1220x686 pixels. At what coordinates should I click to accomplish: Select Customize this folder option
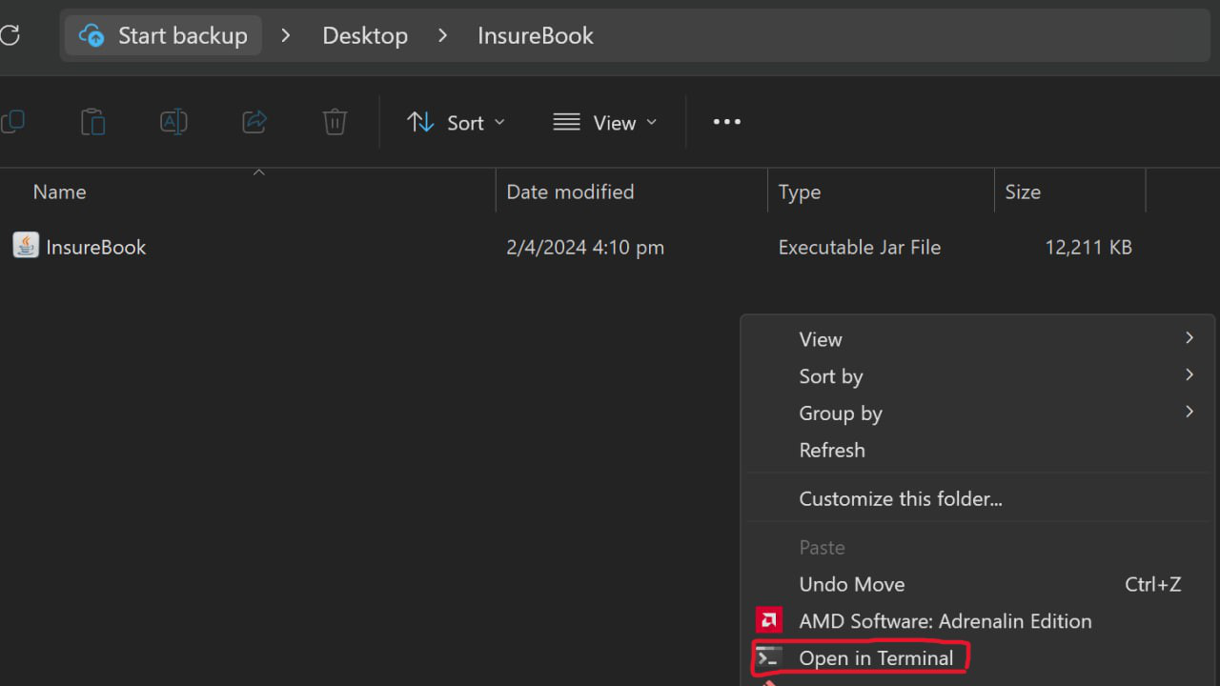[900, 499]
